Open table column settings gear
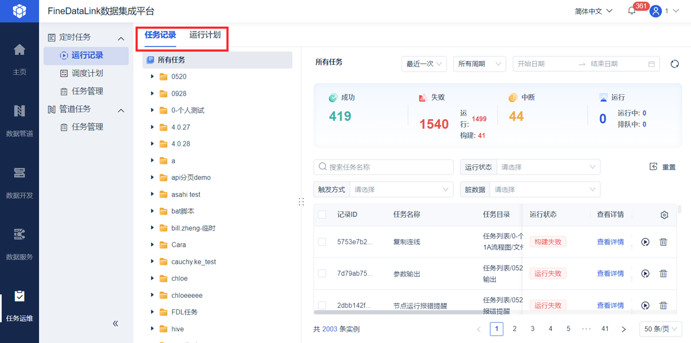 664,215
